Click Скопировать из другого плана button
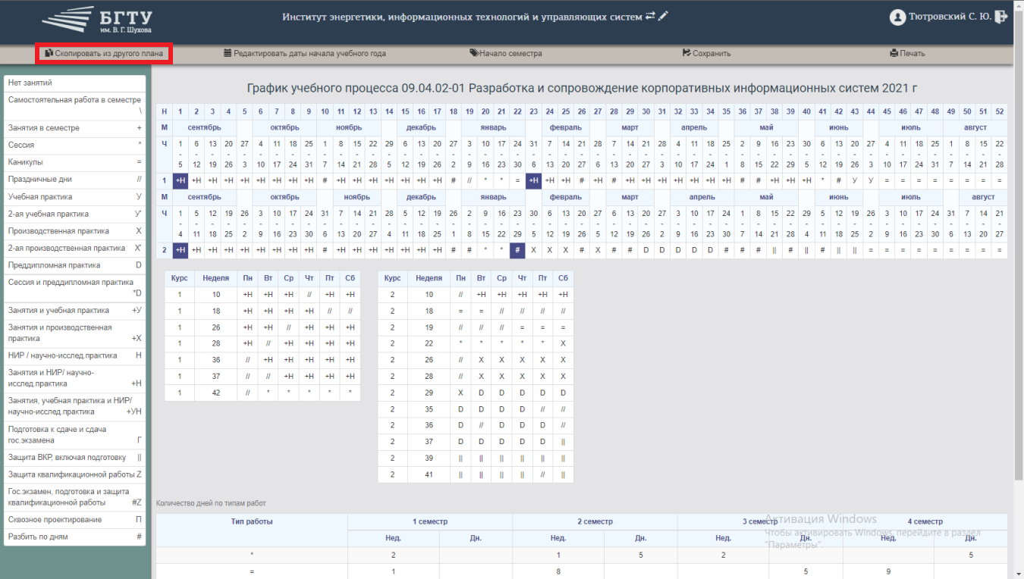Screen dimensions: 1024x579 104,54
